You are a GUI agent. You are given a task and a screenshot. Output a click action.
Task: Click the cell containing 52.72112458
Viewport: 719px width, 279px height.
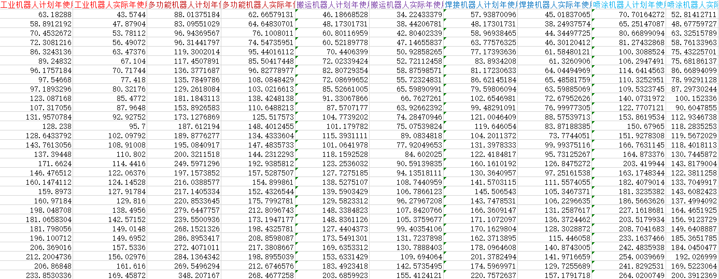406,61
